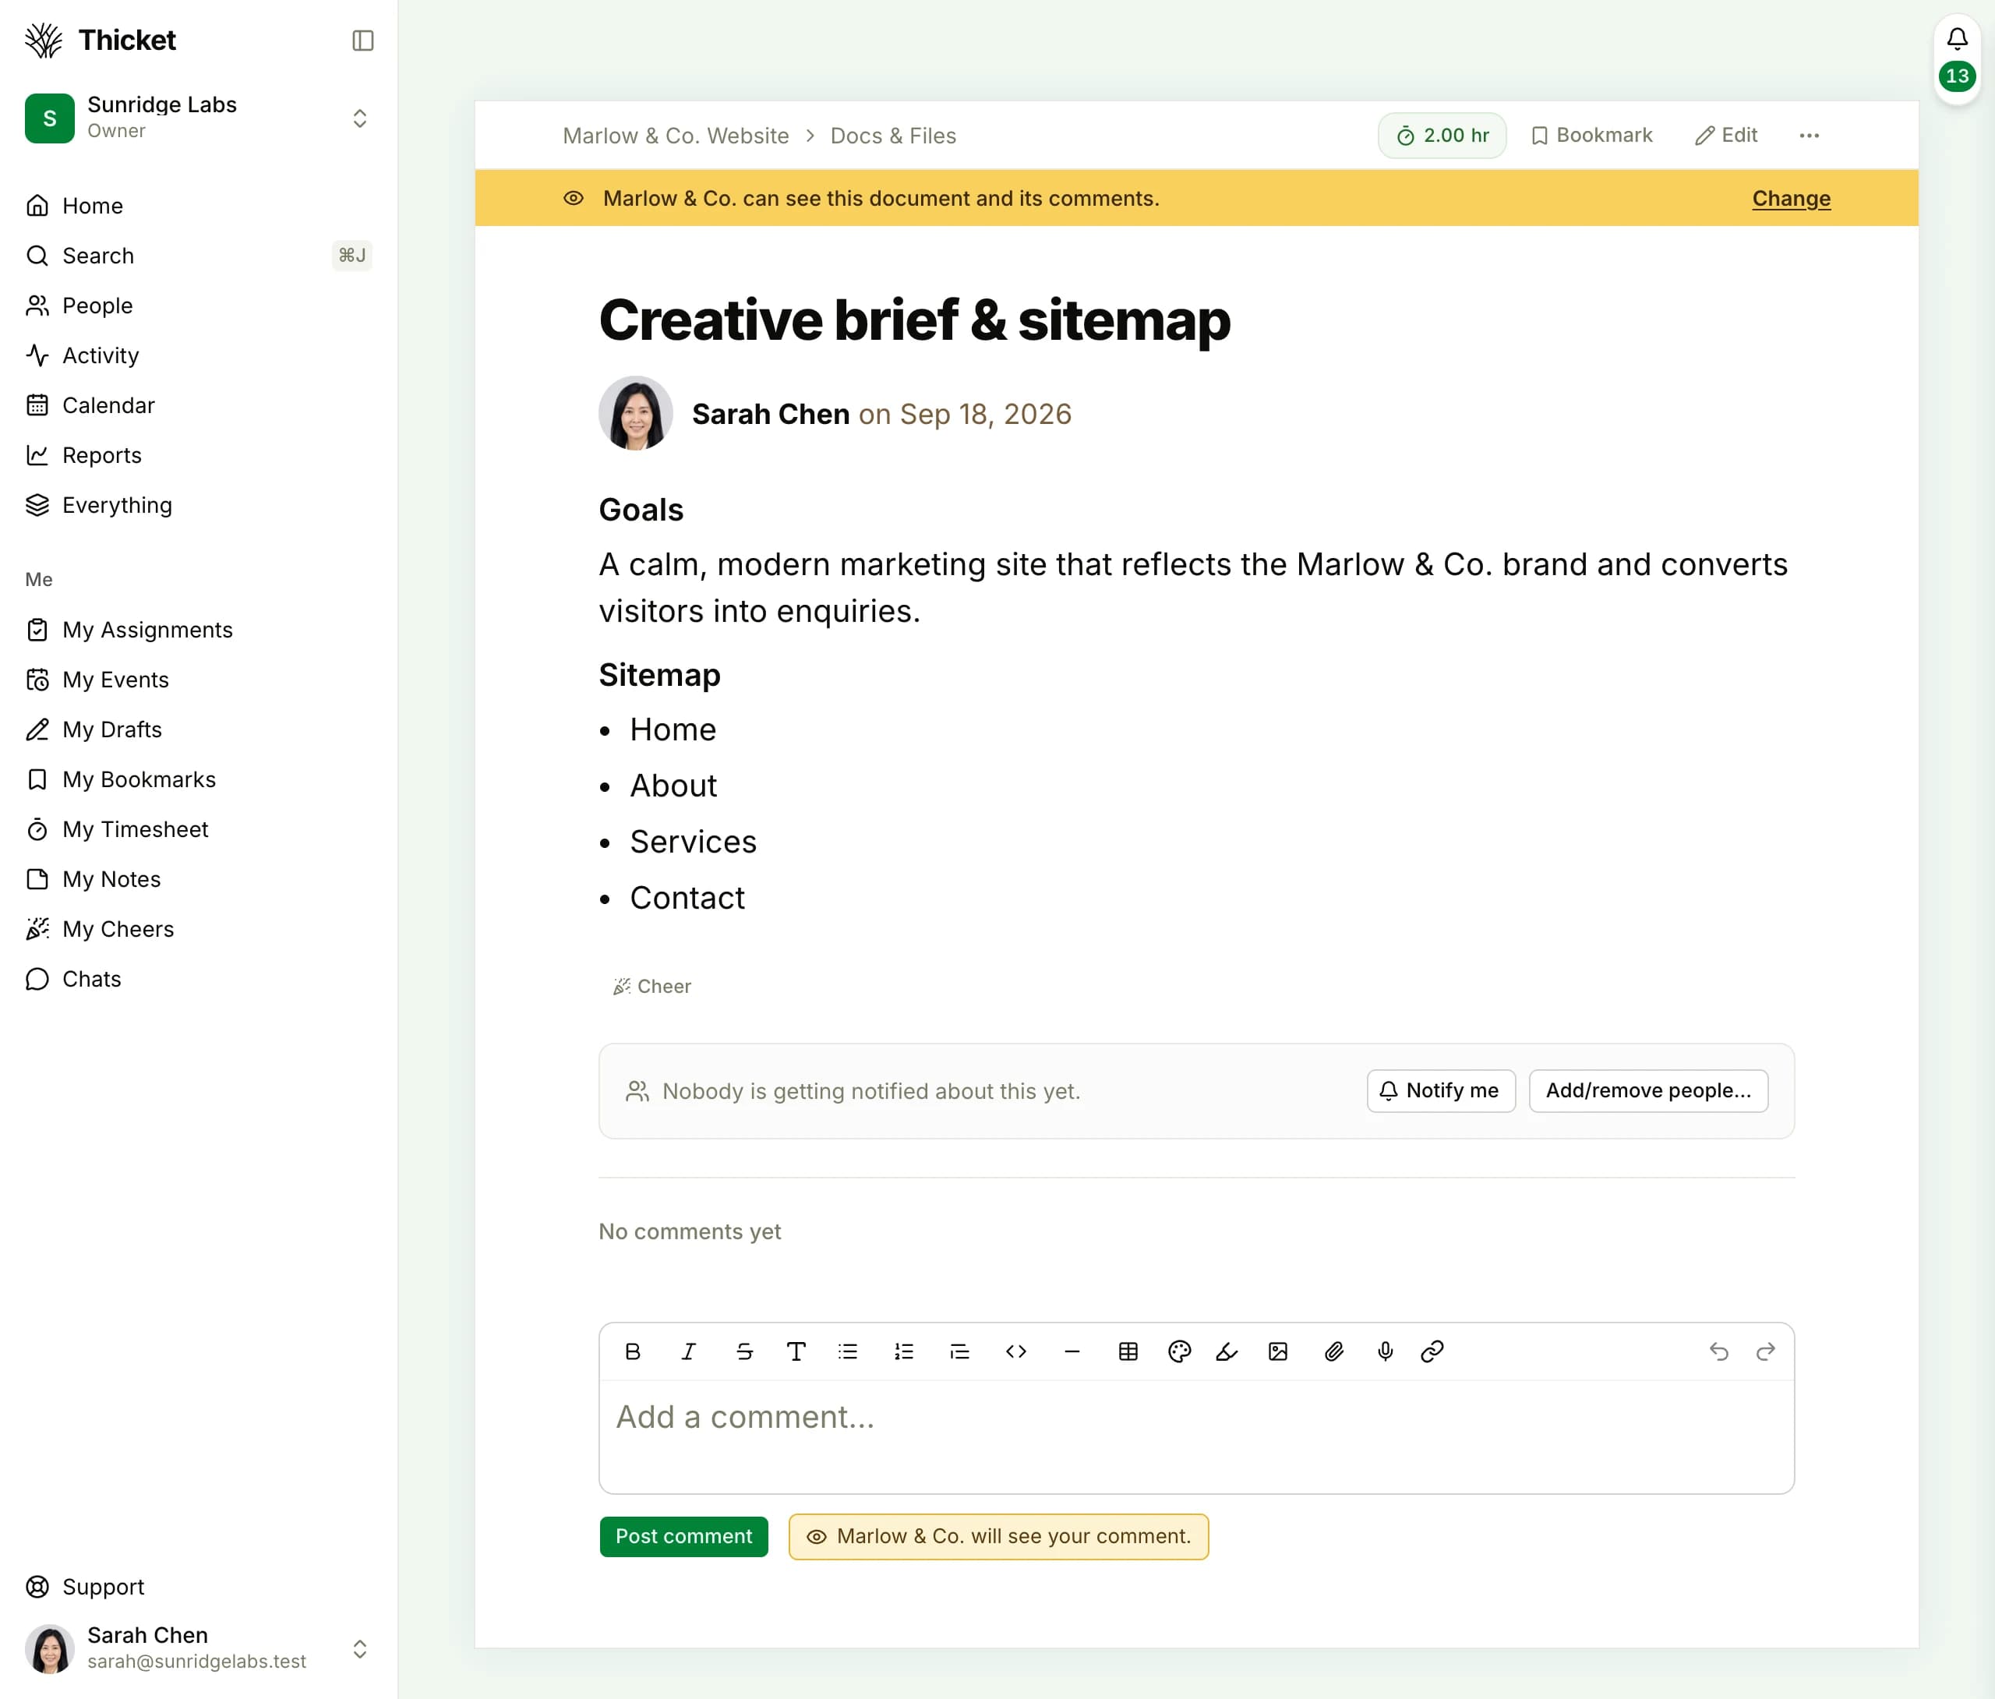Open the 2.00 hr time tracker

pos(1442,136)
